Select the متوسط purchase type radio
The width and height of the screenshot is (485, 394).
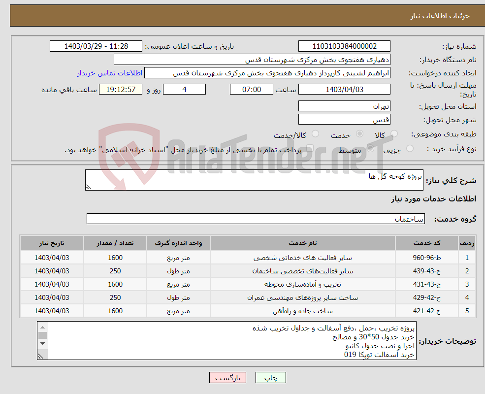tap(370, 148)
